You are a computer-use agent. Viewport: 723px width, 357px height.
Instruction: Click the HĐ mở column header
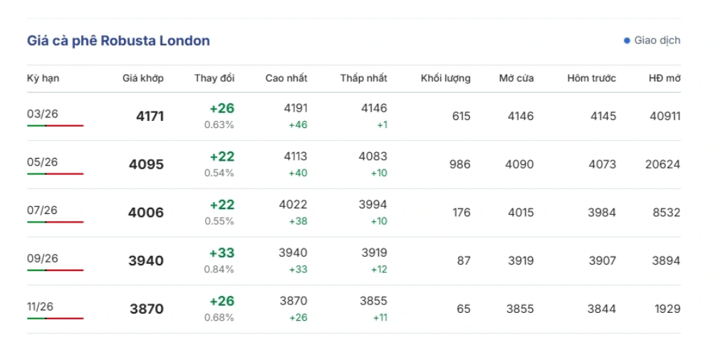click(664, 78)
